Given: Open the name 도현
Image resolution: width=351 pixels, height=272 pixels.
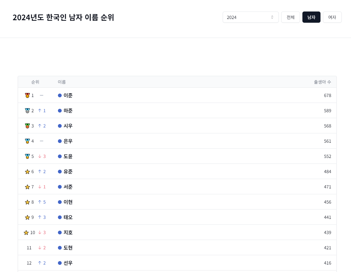Looking at the screenshot, I should click(x=68, y=248).
